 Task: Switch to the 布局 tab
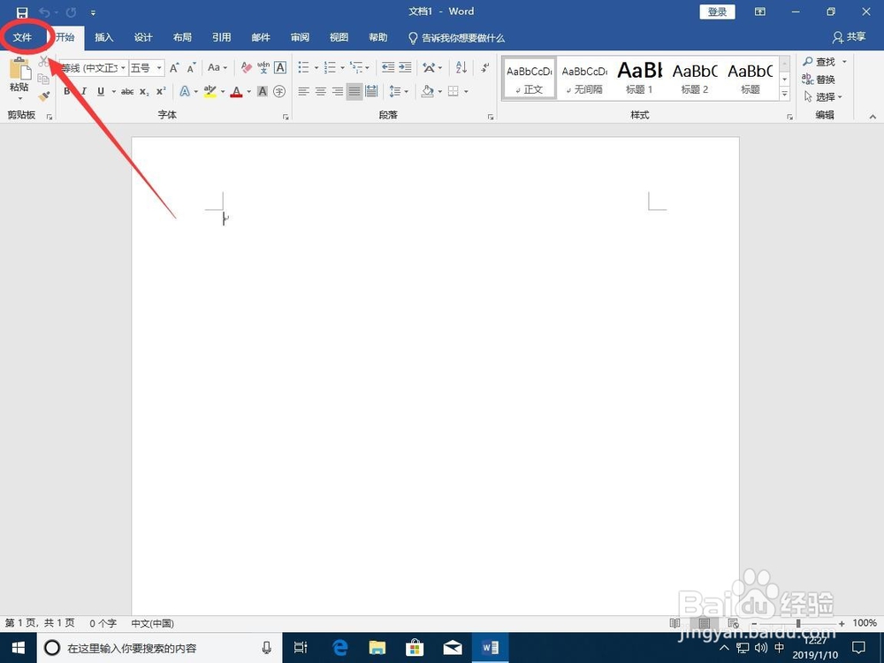pyautogui.click(x=182, y=37)
